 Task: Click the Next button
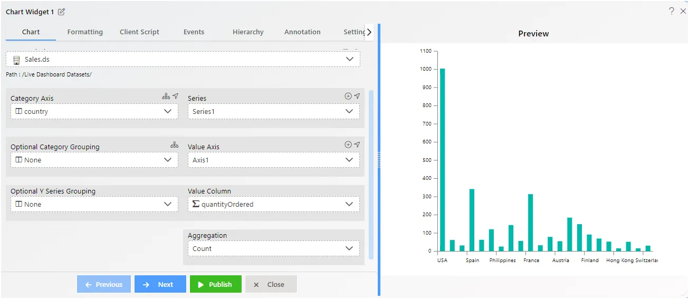pos(160,284)
